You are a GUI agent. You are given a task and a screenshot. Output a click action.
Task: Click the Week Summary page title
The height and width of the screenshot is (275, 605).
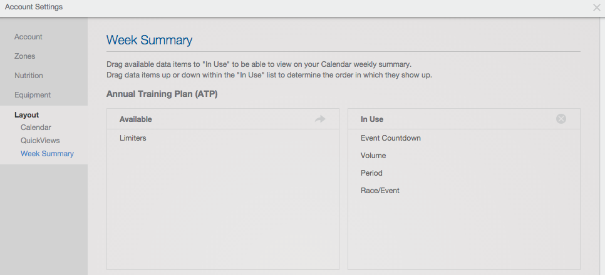(149, 40)
